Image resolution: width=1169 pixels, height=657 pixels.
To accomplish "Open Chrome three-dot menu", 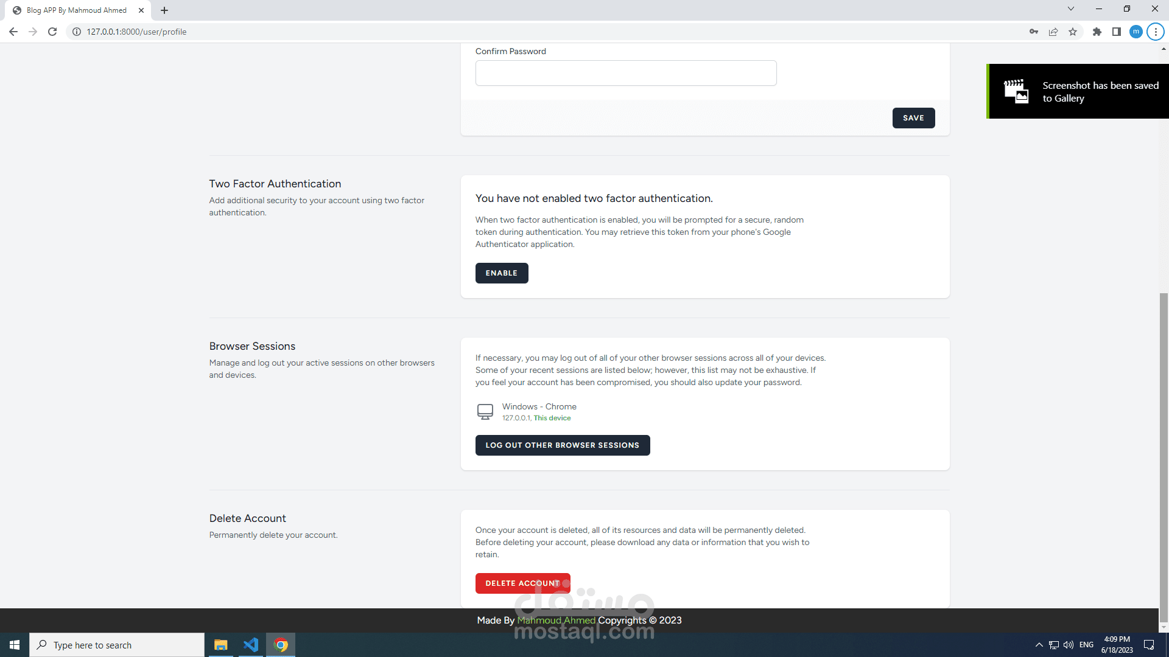I will 1156,32.
